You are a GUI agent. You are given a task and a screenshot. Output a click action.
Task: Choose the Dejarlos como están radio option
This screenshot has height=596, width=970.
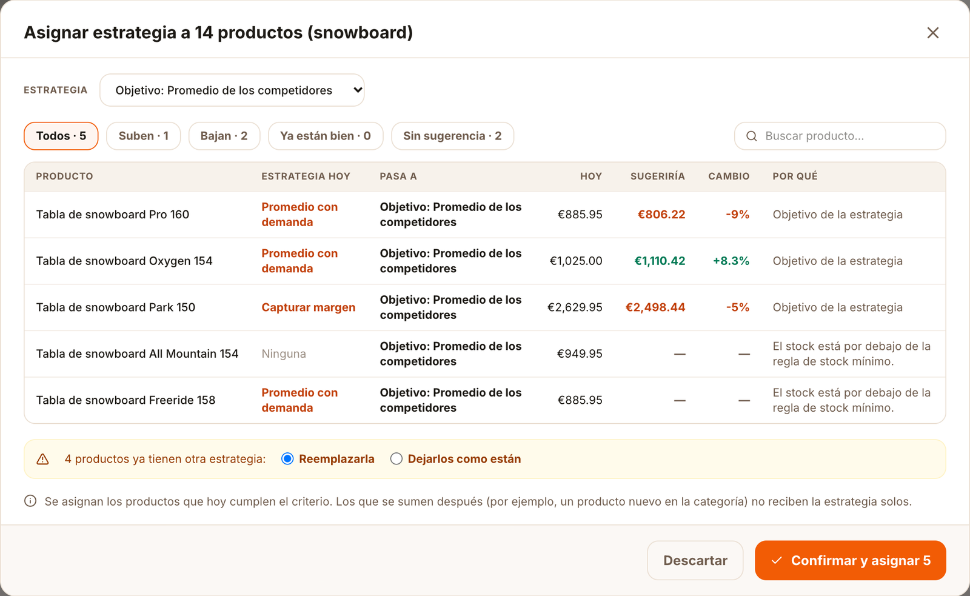click(x=396, y=459)
